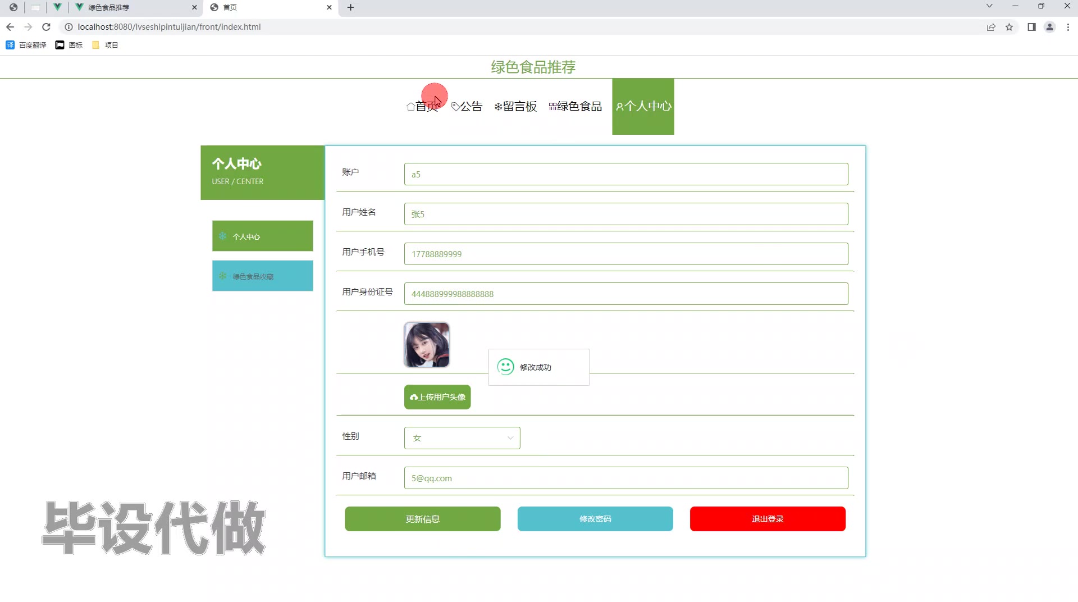Open the tab search dropdown
Image resolution: width=1078 pixels, height=602 pixels.
(x=989, y=6)
